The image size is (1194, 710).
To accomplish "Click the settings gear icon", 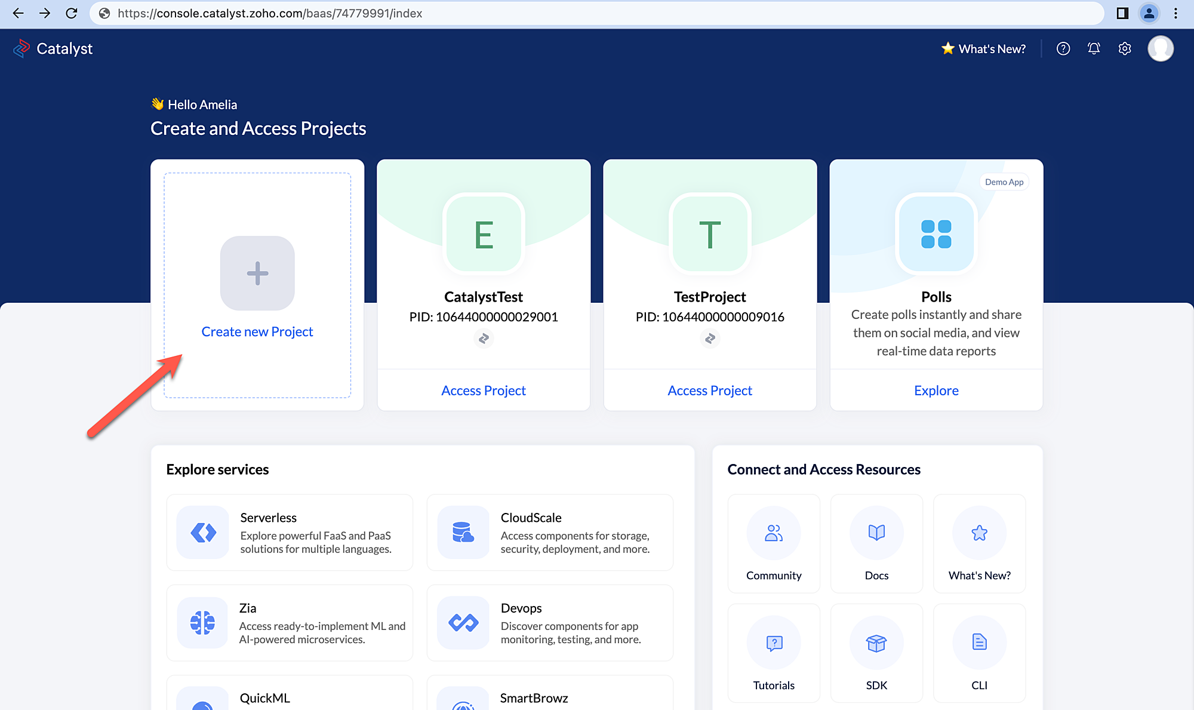I will 1125,49.
